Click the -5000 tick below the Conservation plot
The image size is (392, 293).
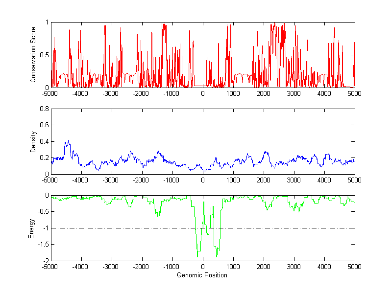pyautogui.click(x=50, y=93)
